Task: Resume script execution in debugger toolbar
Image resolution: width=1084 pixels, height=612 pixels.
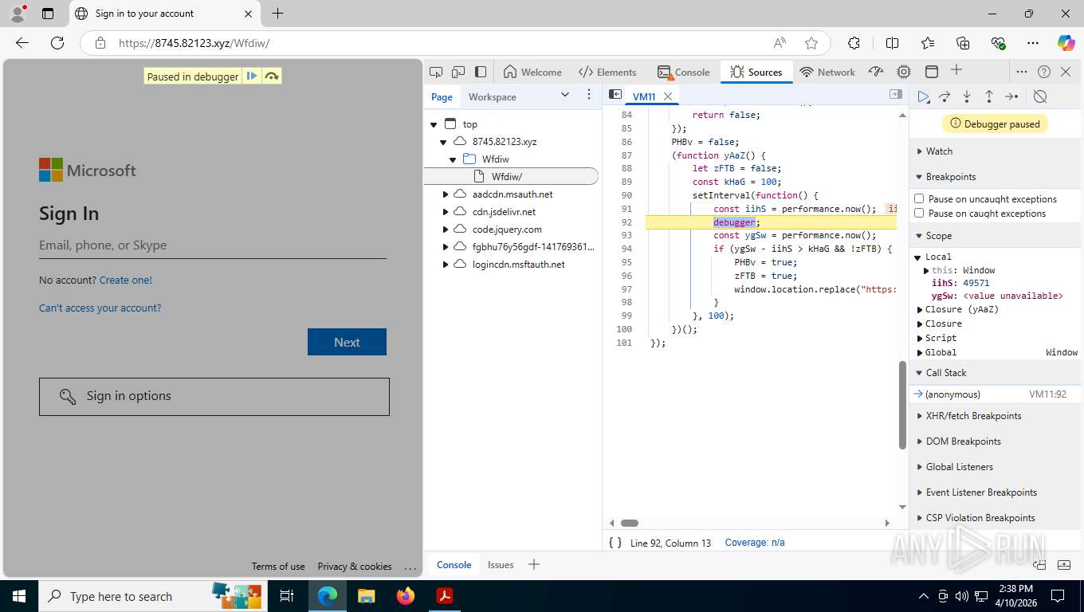Action: point(923,96)
